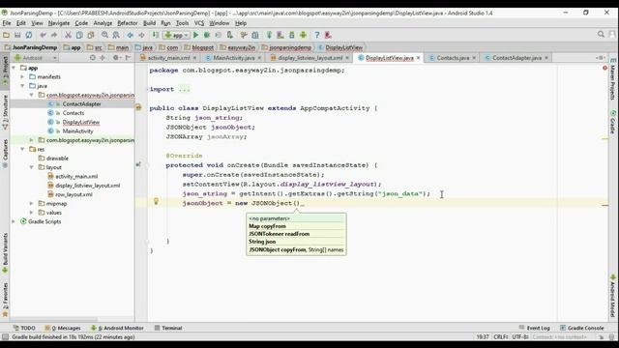Viewport: 619px width, 348px height.
Task: Click the Paste toolbar icon
Action: (x=91, y=35)
